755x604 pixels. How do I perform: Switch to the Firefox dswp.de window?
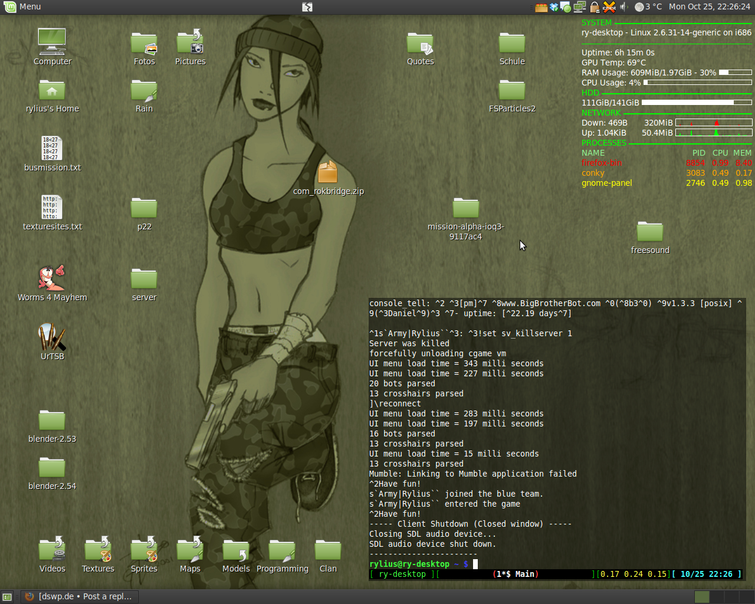click(x=80, y=596)
